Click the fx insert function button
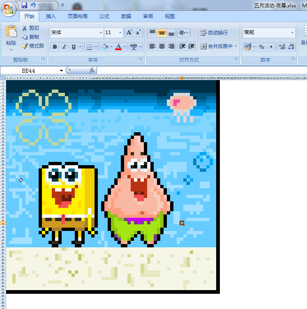 pos(92,70)
